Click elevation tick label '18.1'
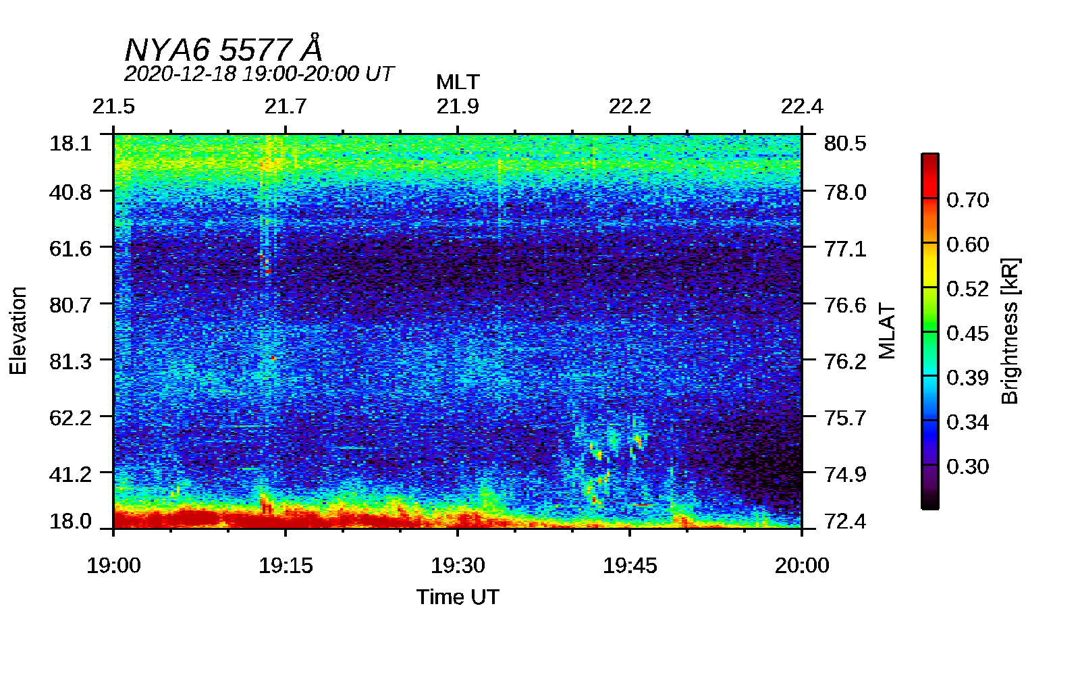This screenshot has height=675, width=1080. point(70,143)
